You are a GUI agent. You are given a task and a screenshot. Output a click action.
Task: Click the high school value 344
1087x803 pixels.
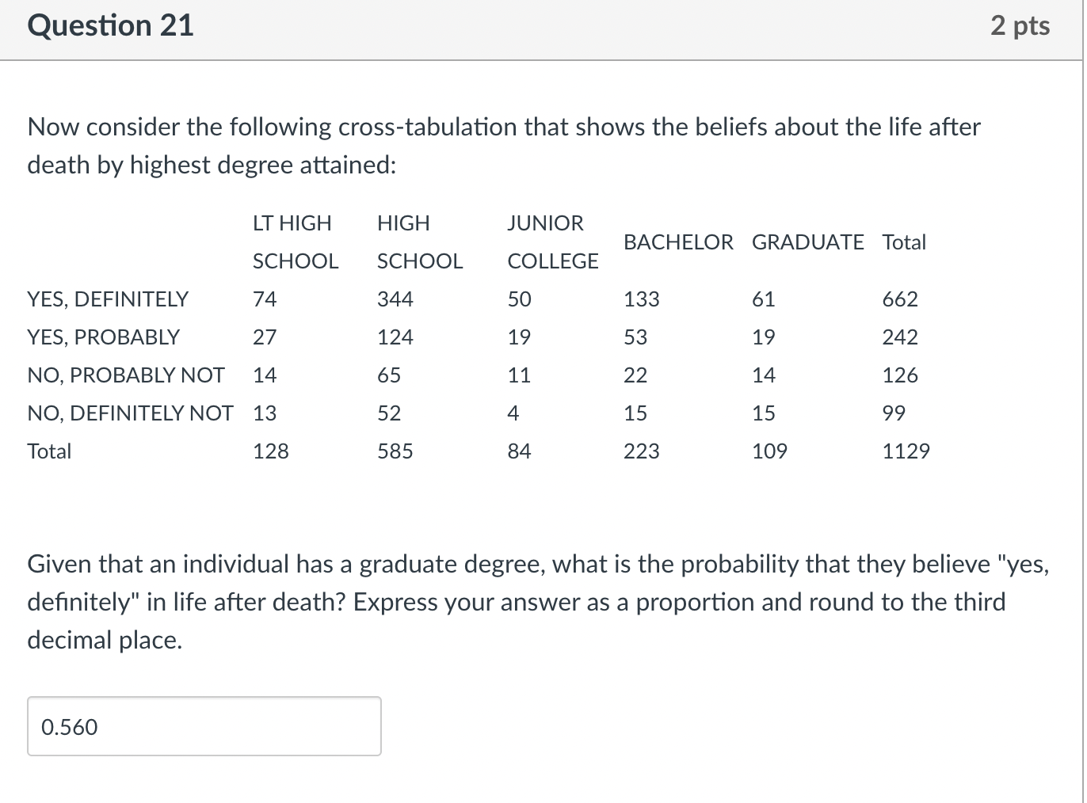[395, 299]
